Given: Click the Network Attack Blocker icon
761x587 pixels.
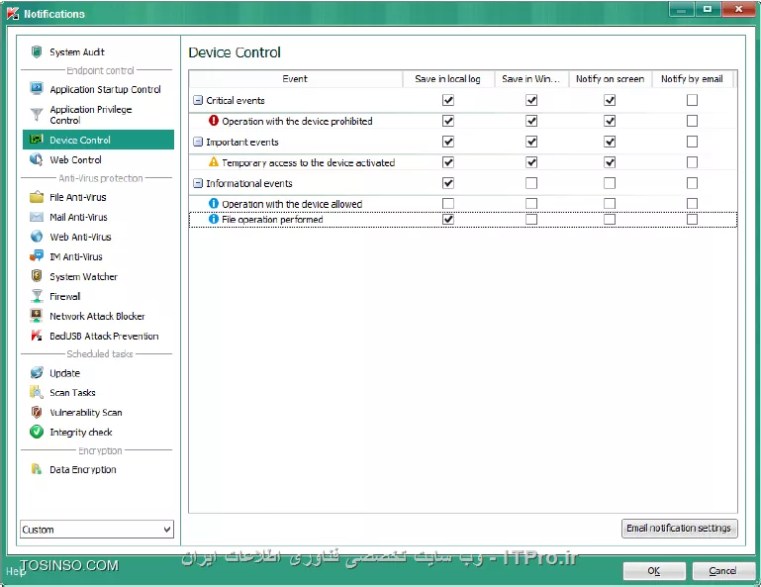Looking at the screenshot, I should click(37, 316).
